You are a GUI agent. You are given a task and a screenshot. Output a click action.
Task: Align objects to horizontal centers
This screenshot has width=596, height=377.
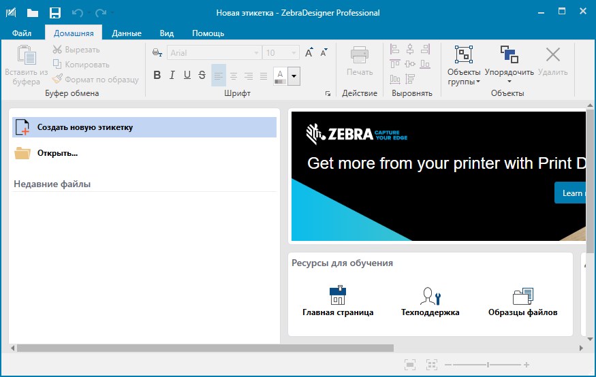point(410,48)
